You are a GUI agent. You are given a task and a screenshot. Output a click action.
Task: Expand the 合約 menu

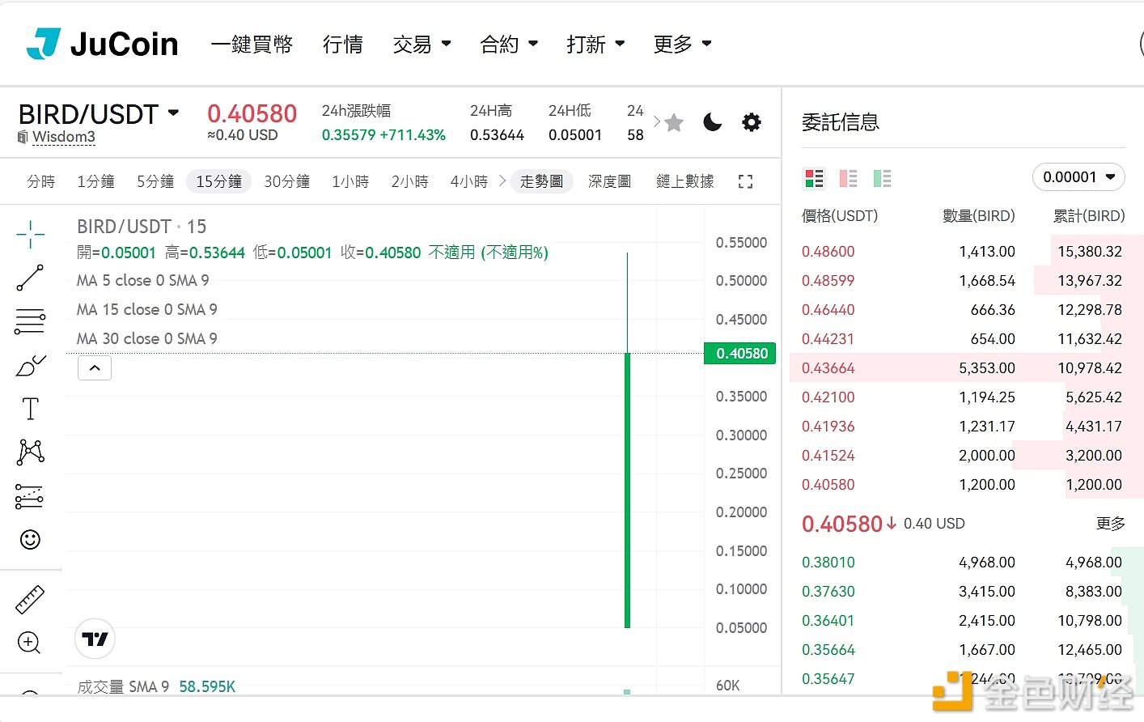(x=509, y=45)
